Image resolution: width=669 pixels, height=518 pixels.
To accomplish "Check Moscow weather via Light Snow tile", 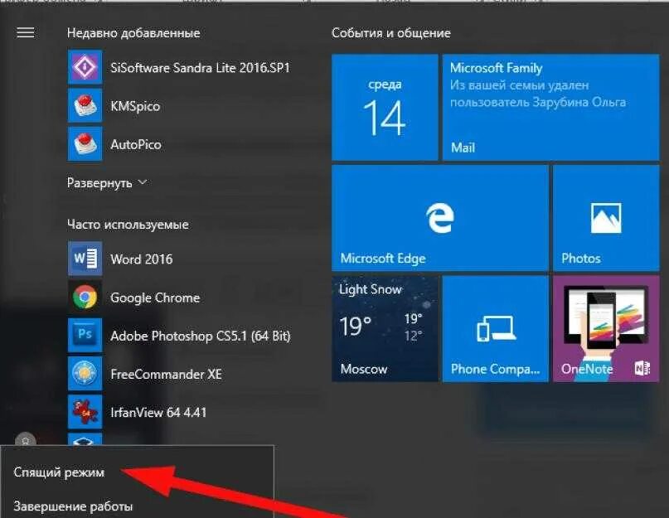I will coord(384,327).
